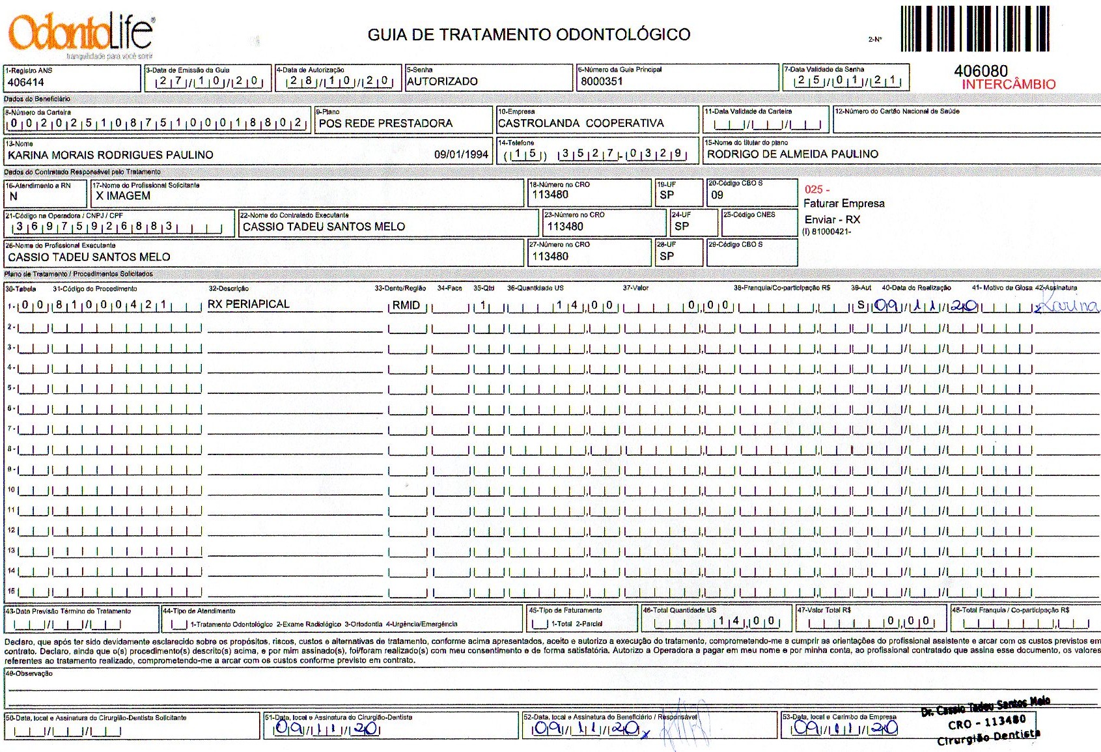Click the field 28 UF value 'SP'
The width and height of the screenshot is (1101, 752).
667,257
